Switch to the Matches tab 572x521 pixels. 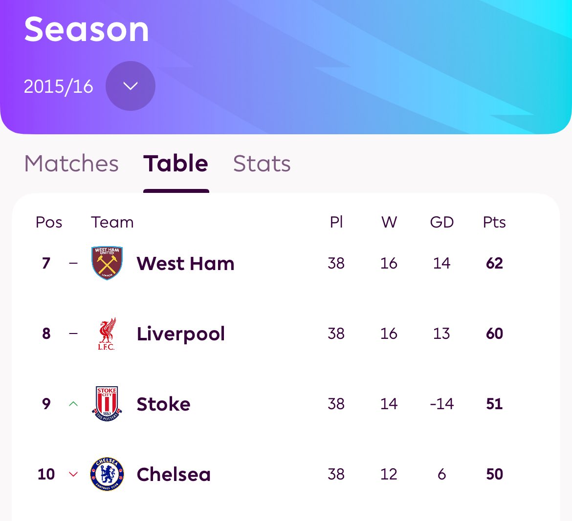pyautogui.click(x=71, y=163)
